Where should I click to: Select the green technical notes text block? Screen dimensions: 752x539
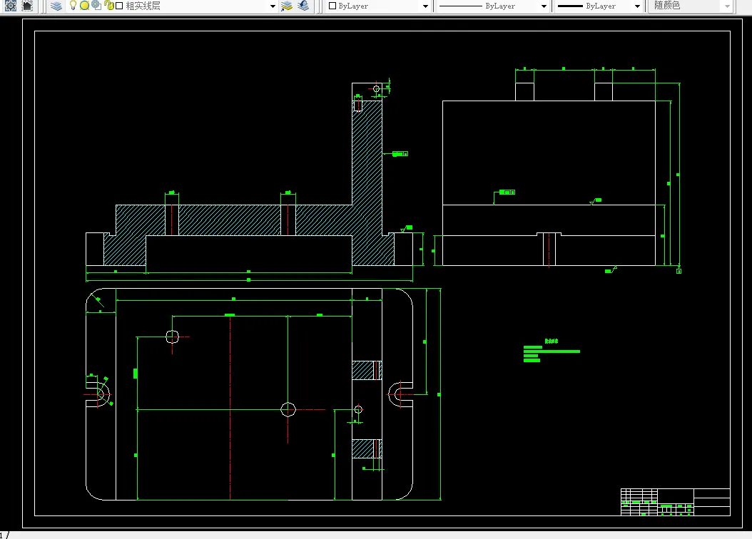pos(552,350)
